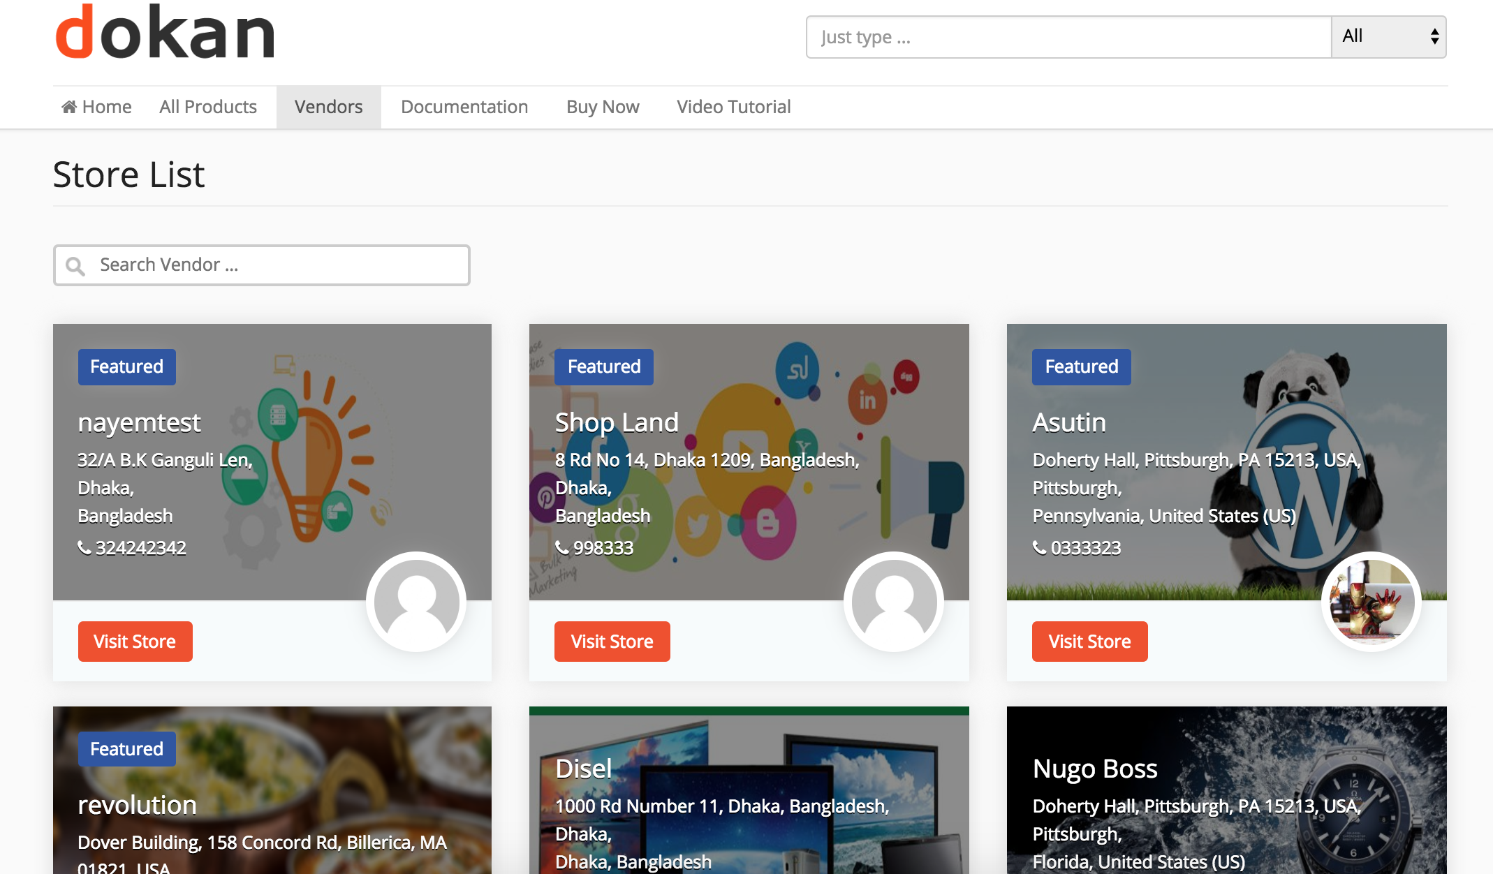The width and height of the screenshot is (1493, 874).
Task: Click phone icon next to 324242342
Action: coord(84,548)
